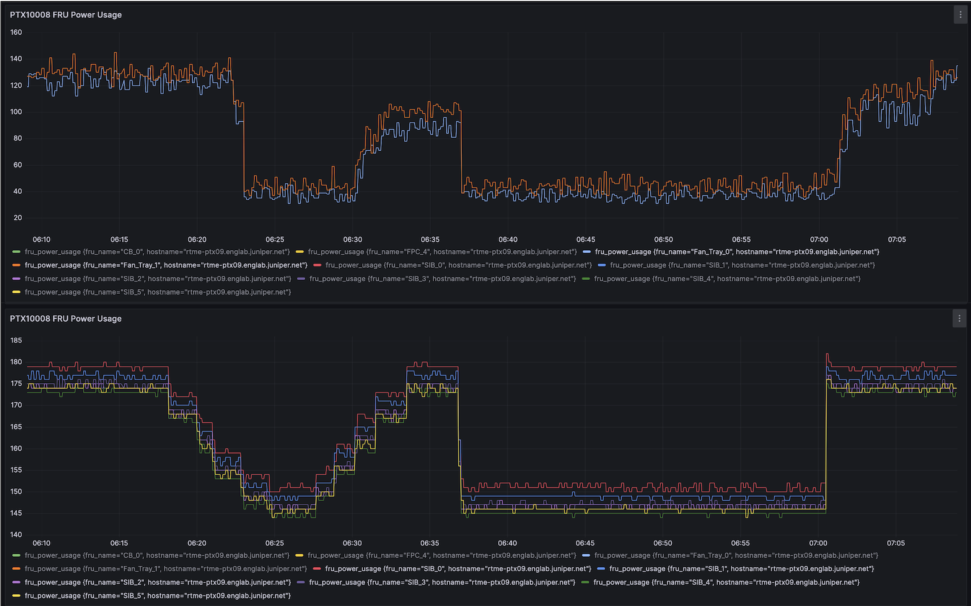Toggle SIB_1 series in lower panel legend
Screen dimensions: 971x606
click(x=742, y=568)
